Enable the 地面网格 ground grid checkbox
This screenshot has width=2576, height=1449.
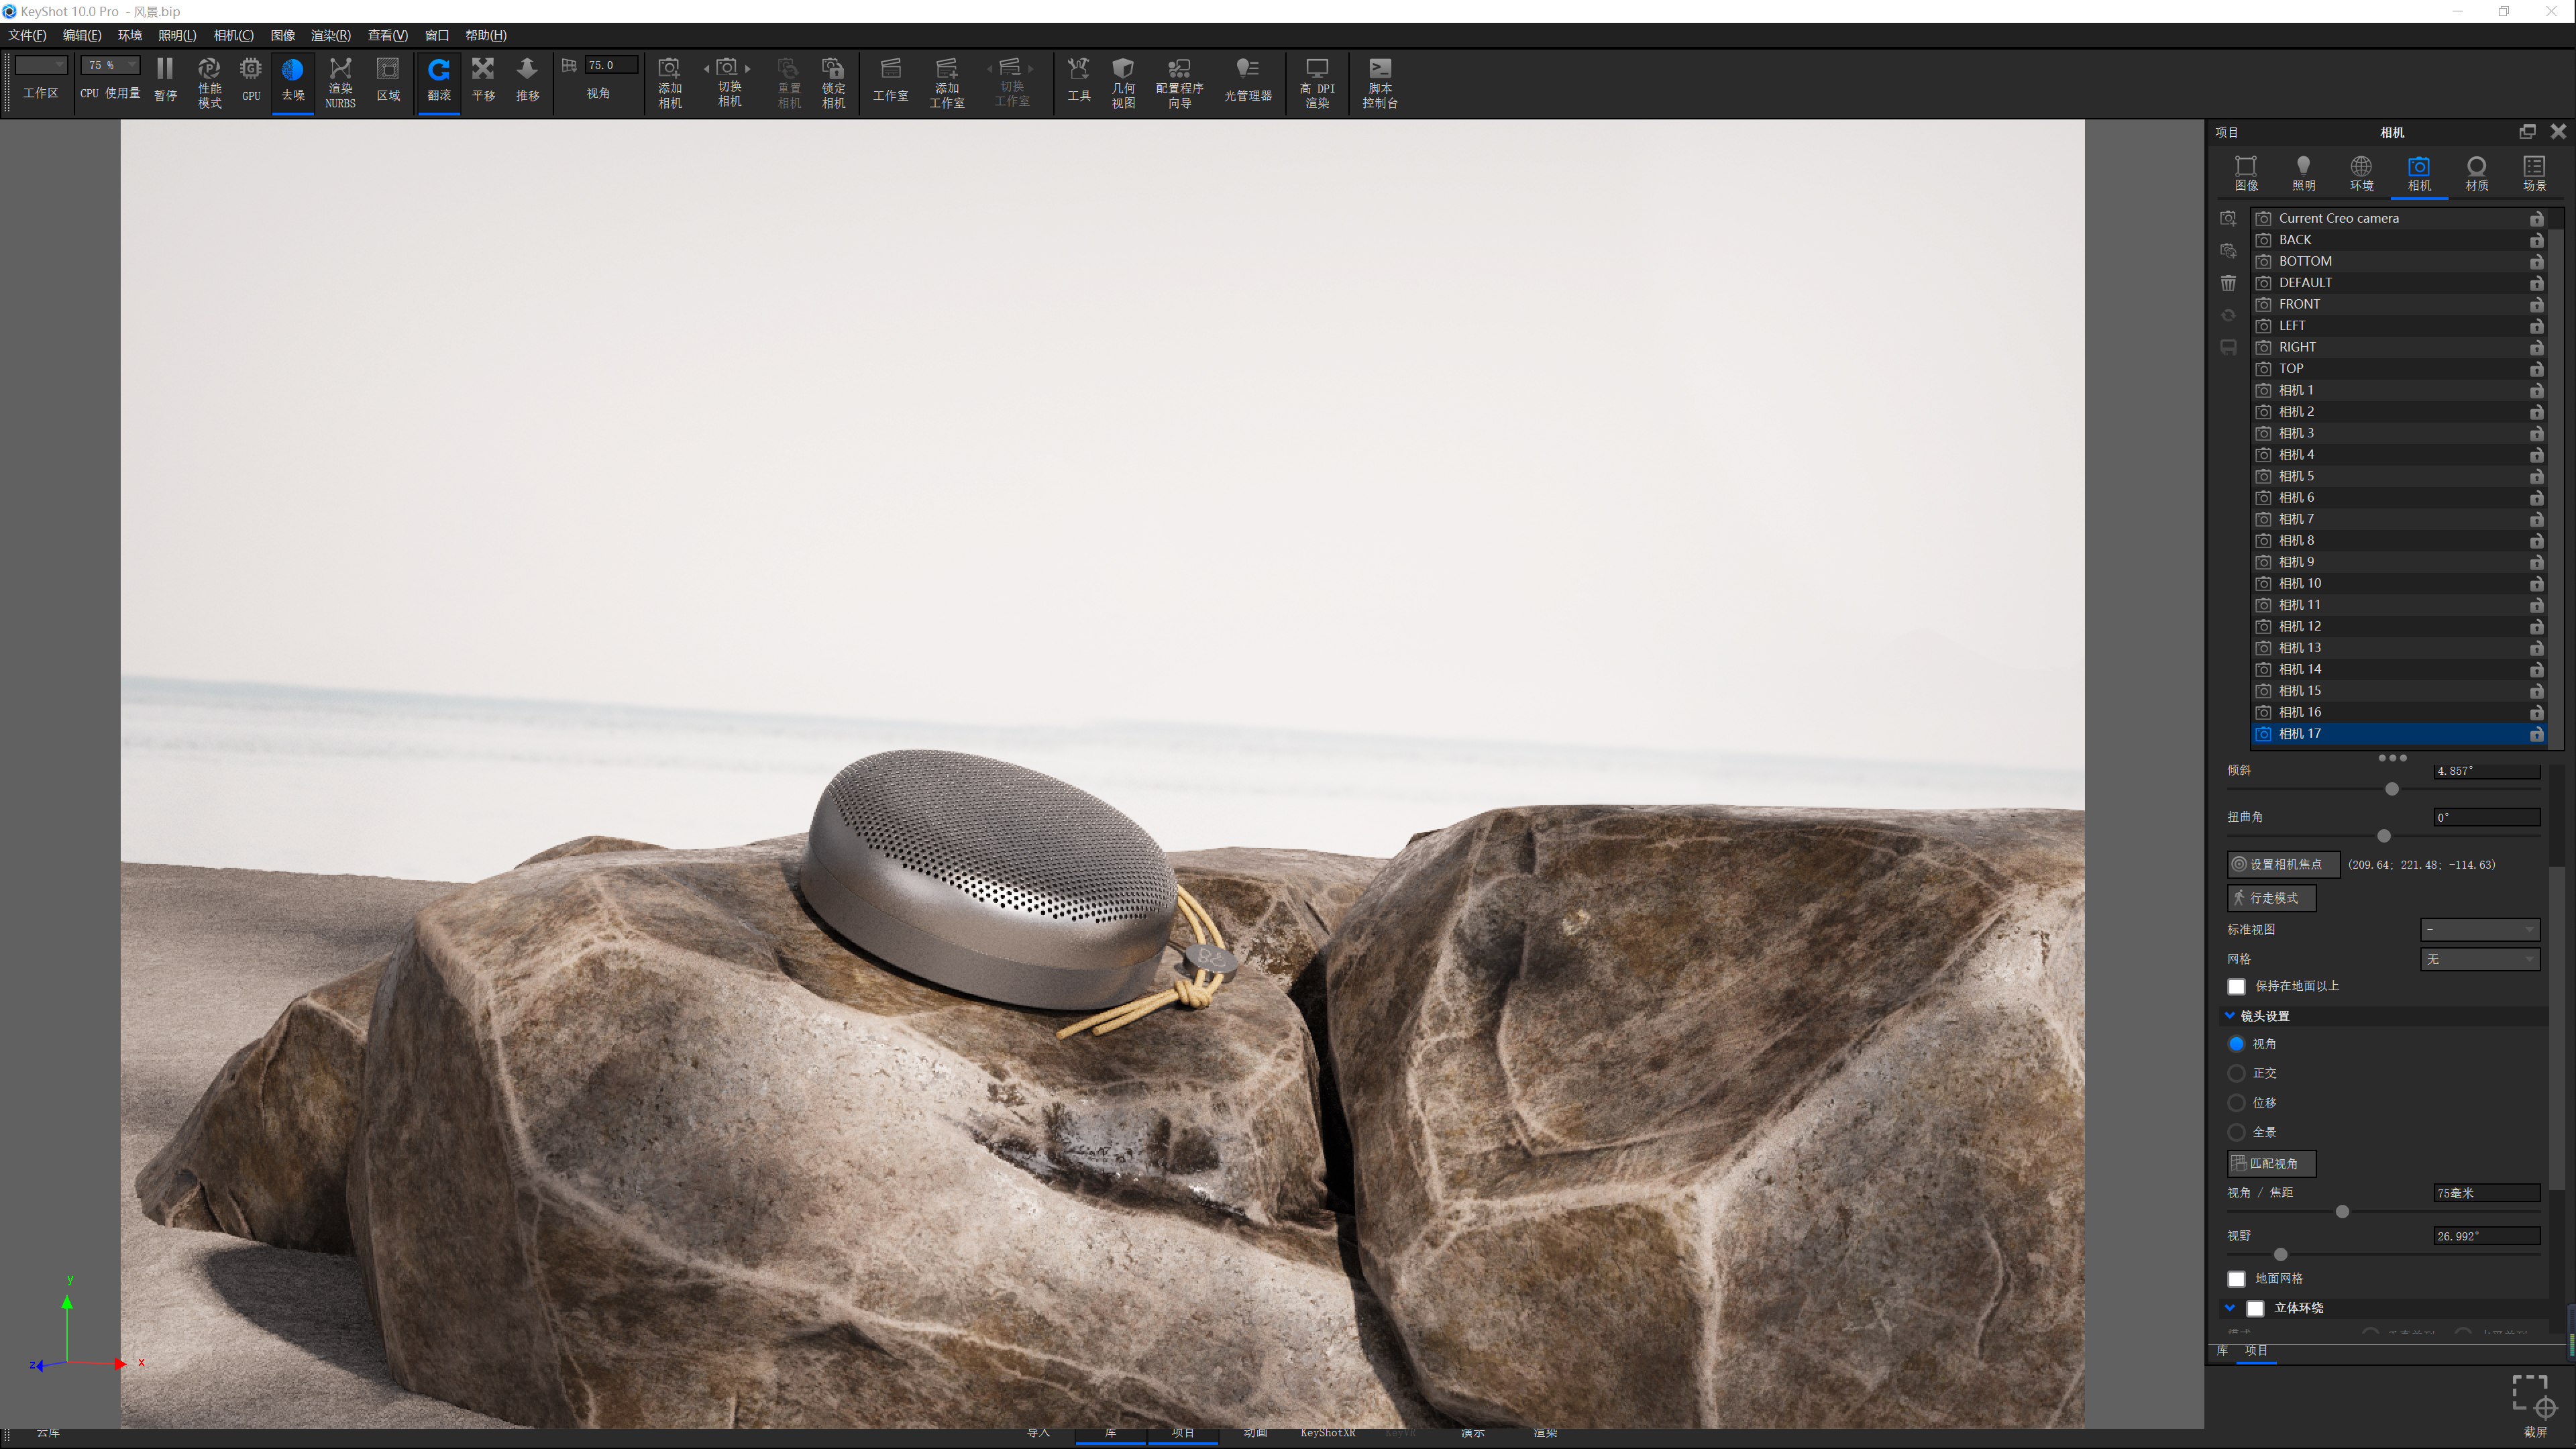coord(2236,1279)
